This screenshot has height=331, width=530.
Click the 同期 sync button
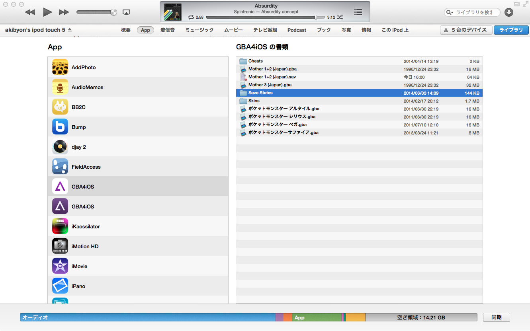point(496,317)
